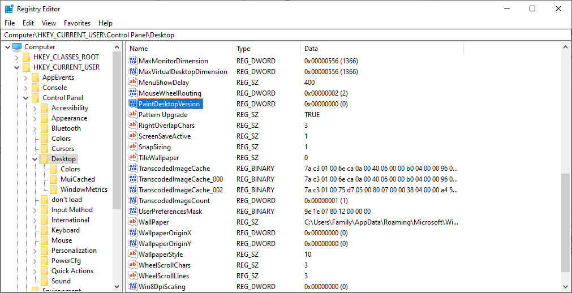Image resolution: width=572 pixels, height=293 pixels.
Task: Select the don't load key
Action: coord(66,200)
